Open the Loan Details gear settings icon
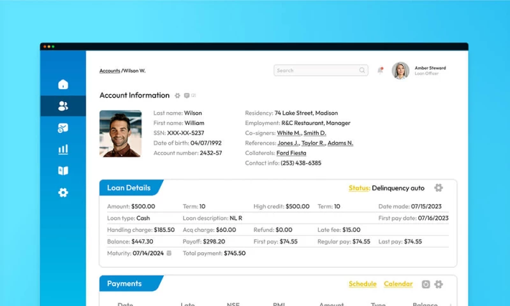 [439, 187]
